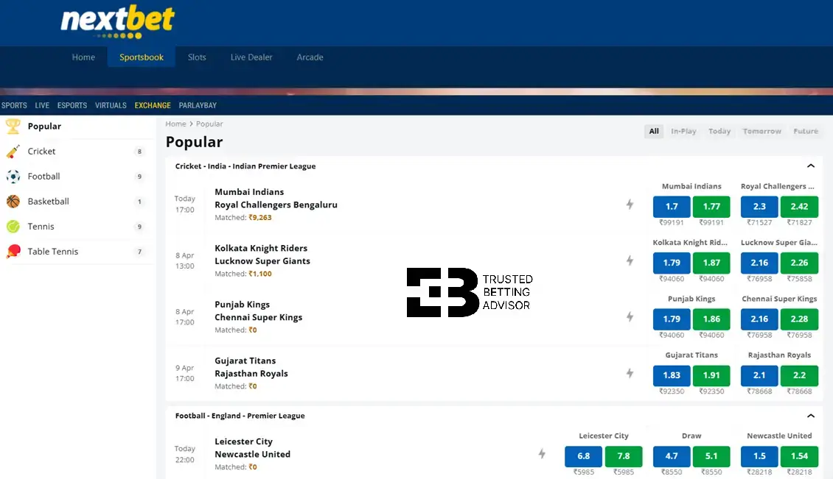Switch to LIVE submenu
This screenshot has height=479, width=833.
(x=42, y=105)
